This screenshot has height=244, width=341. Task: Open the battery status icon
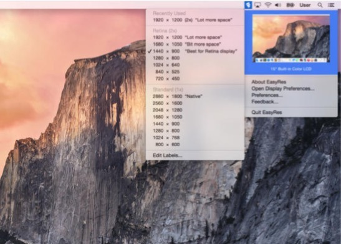(290, 5)
